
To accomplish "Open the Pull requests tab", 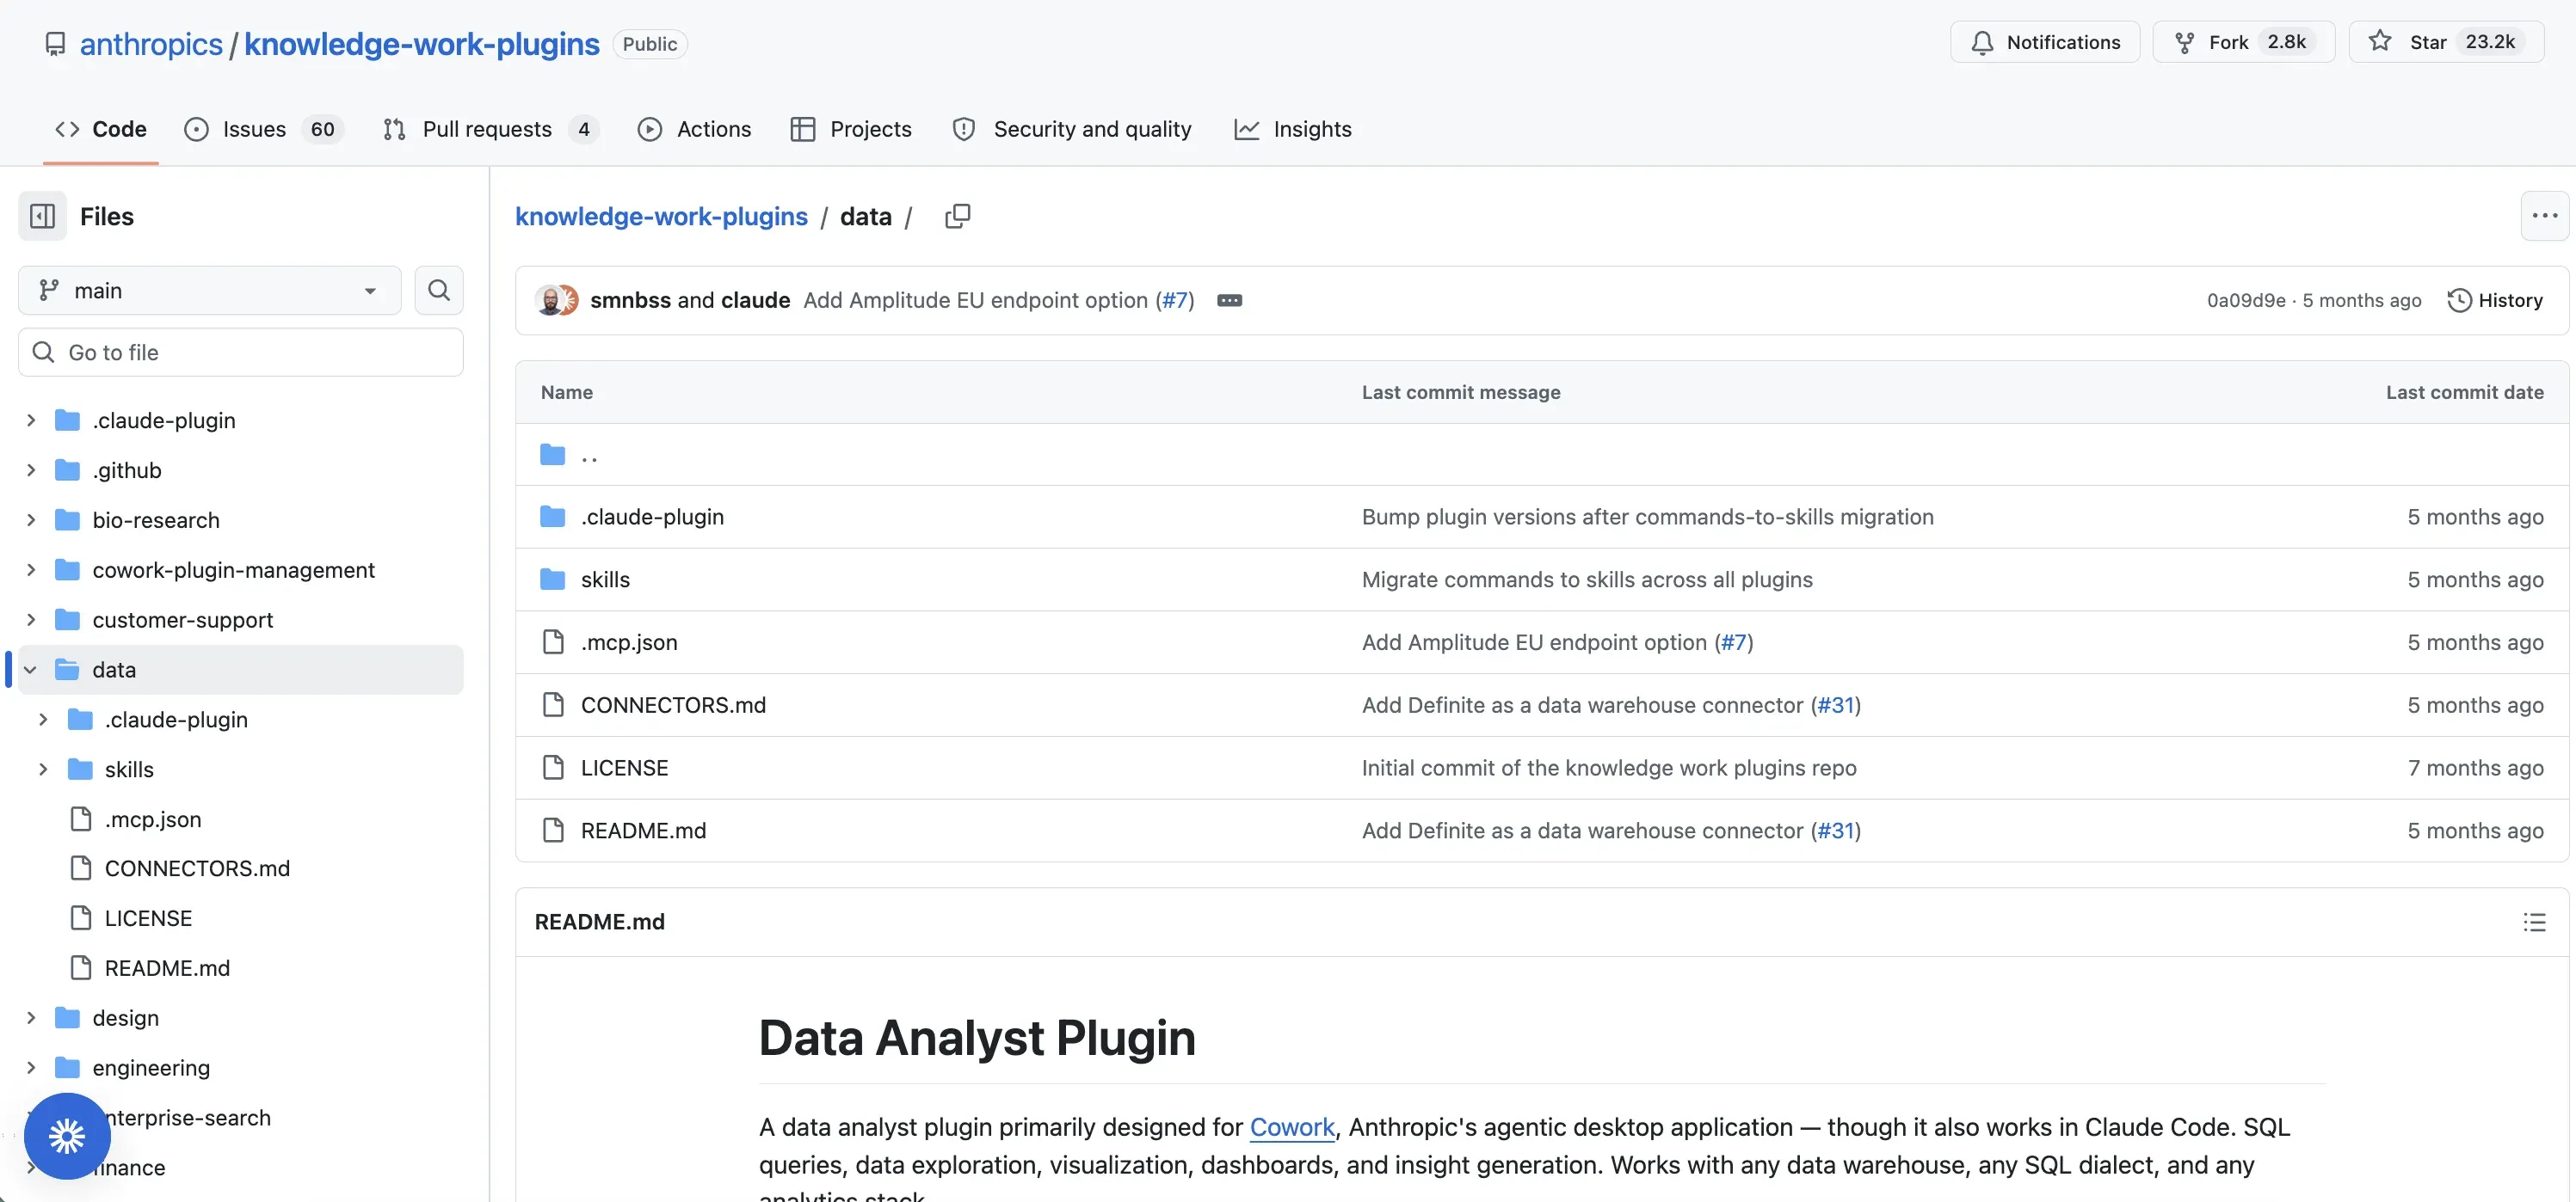I will click(491, 129).
